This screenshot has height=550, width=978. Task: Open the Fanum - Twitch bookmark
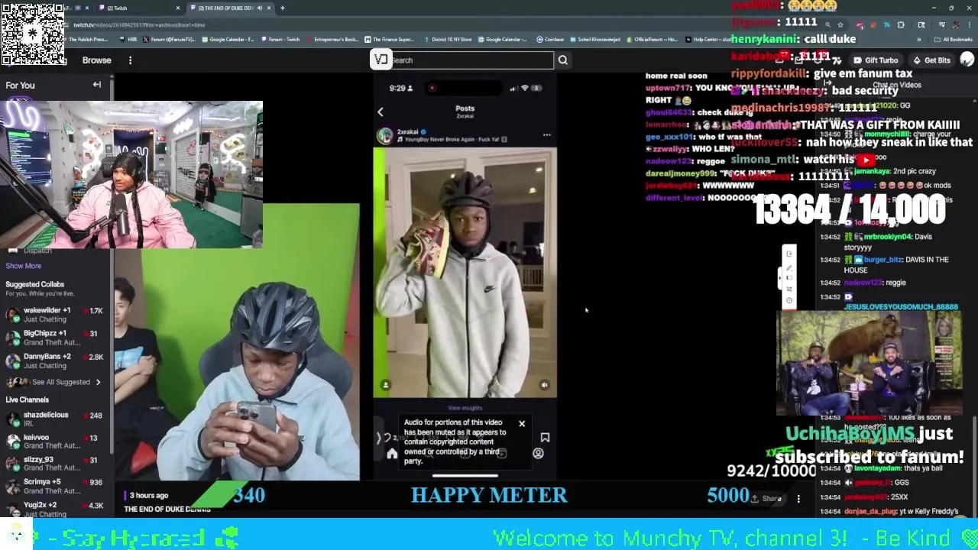point(280,39)
